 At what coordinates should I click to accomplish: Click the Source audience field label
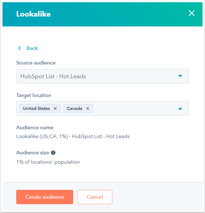tap(36, 63)
